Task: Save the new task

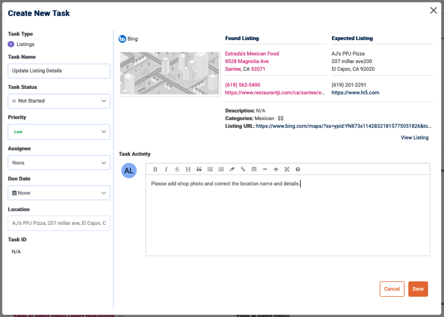Action: (x=418, y=289)
